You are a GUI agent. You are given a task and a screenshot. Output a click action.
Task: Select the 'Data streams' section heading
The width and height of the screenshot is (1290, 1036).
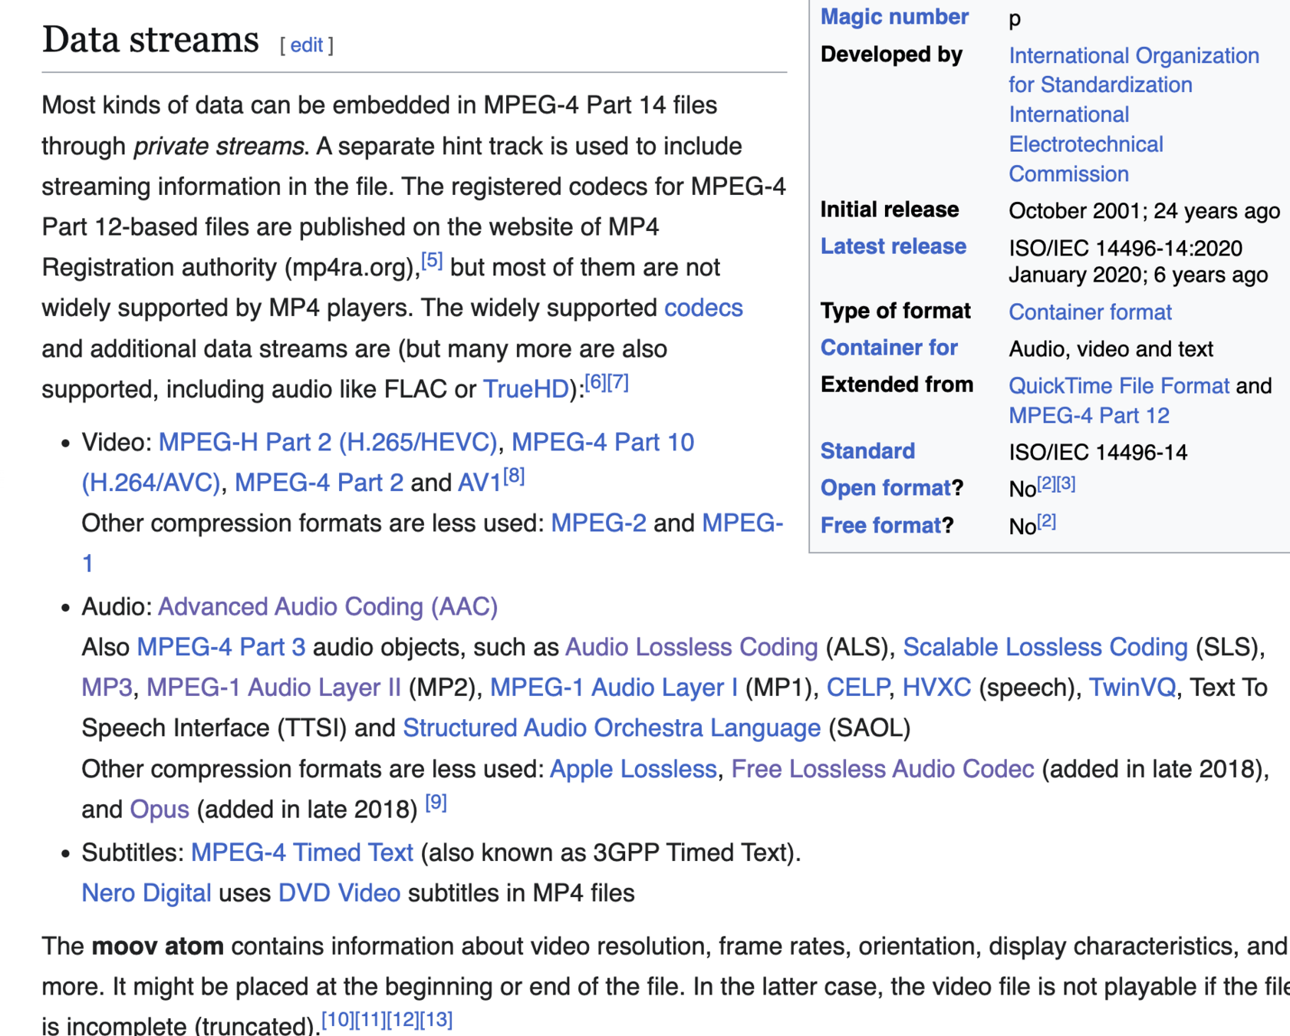[x=150, y=40]
